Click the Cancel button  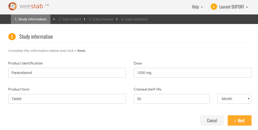point(212,120)
